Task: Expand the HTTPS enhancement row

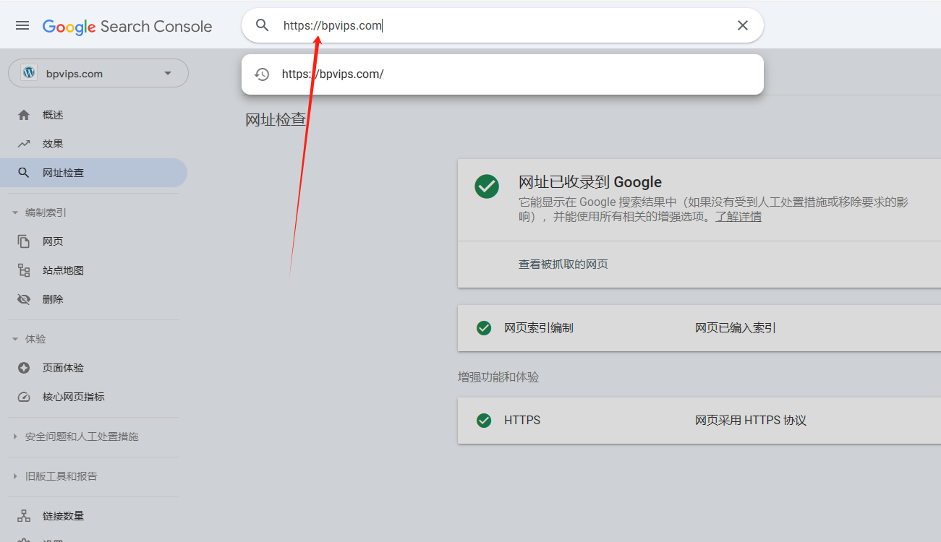Action: click(699, 421)
